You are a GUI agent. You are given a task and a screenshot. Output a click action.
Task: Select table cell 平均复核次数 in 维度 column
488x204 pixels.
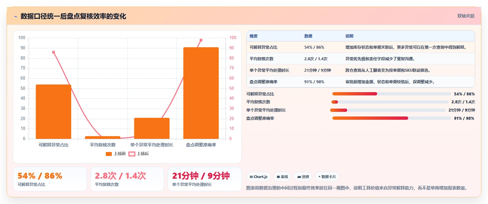pyautogui.click(x=261, y=59)
